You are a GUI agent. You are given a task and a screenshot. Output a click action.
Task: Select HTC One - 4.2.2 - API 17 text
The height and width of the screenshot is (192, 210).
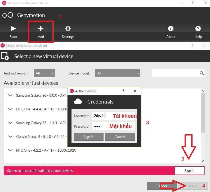(46, 150)
